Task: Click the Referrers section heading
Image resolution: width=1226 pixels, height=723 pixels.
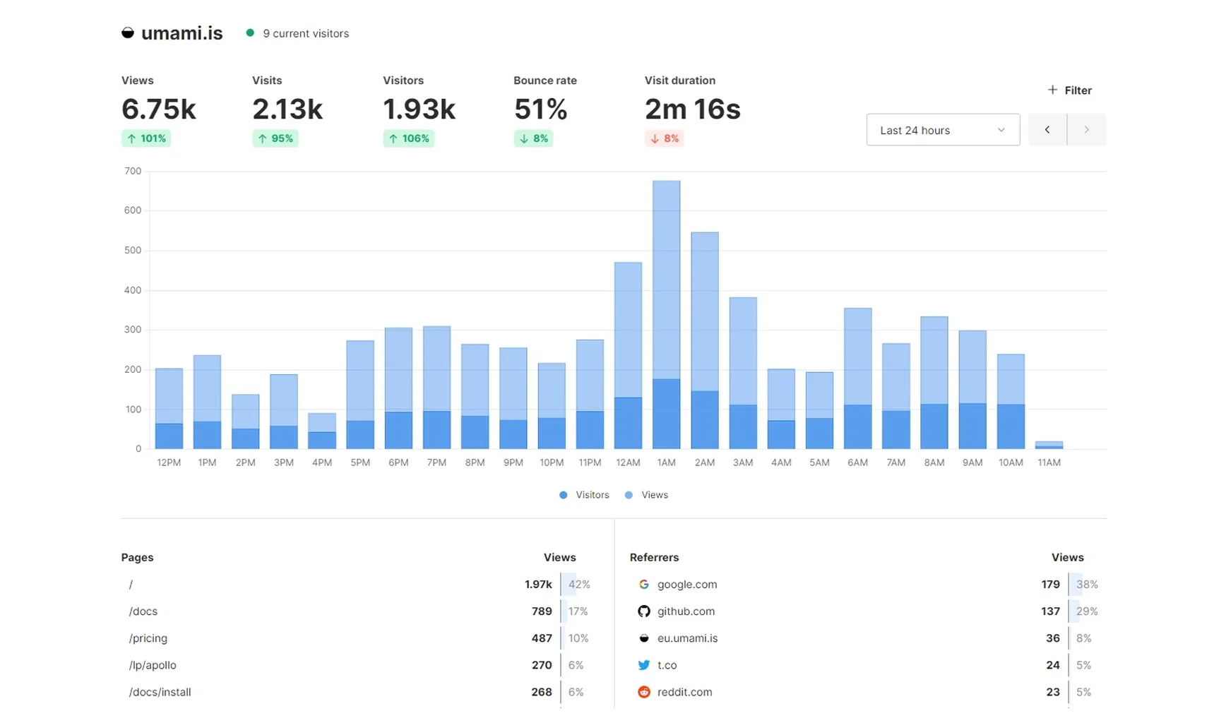Action: click(654, 557)
